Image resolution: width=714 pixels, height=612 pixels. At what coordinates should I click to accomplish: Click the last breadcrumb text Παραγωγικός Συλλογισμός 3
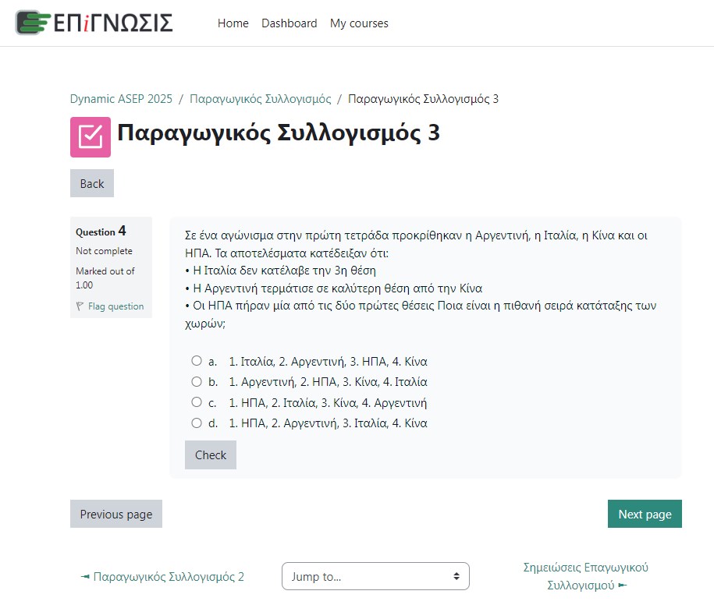point(423,99)
